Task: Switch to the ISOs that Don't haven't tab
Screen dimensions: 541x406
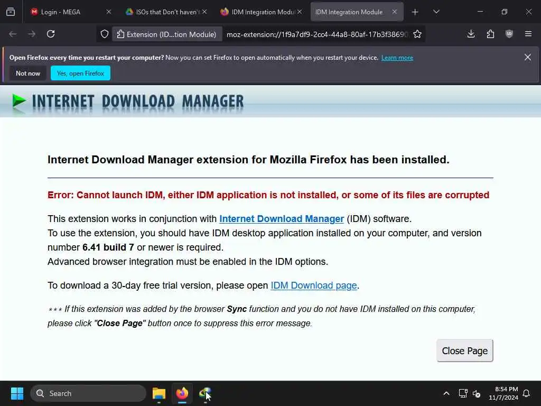Action: (167, 12)
